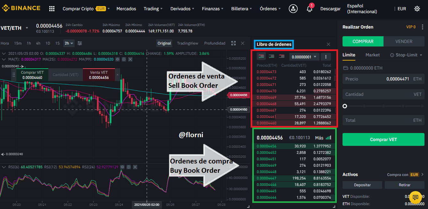Screen dimensions: 428x209
Task: Expand the Derivados menu
Action: (182, 9)
